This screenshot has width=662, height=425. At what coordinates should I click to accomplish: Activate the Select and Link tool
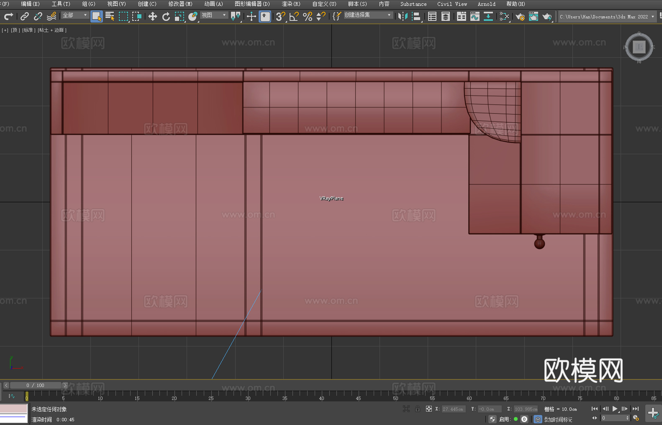tap(25, 16)
